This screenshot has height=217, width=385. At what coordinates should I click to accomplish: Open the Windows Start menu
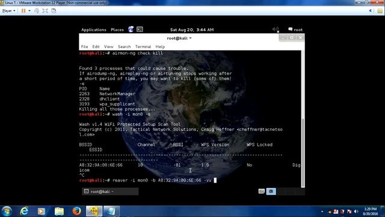point(7,212)
